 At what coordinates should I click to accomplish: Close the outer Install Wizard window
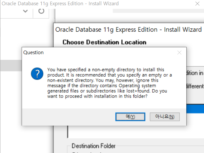[197, 4]
